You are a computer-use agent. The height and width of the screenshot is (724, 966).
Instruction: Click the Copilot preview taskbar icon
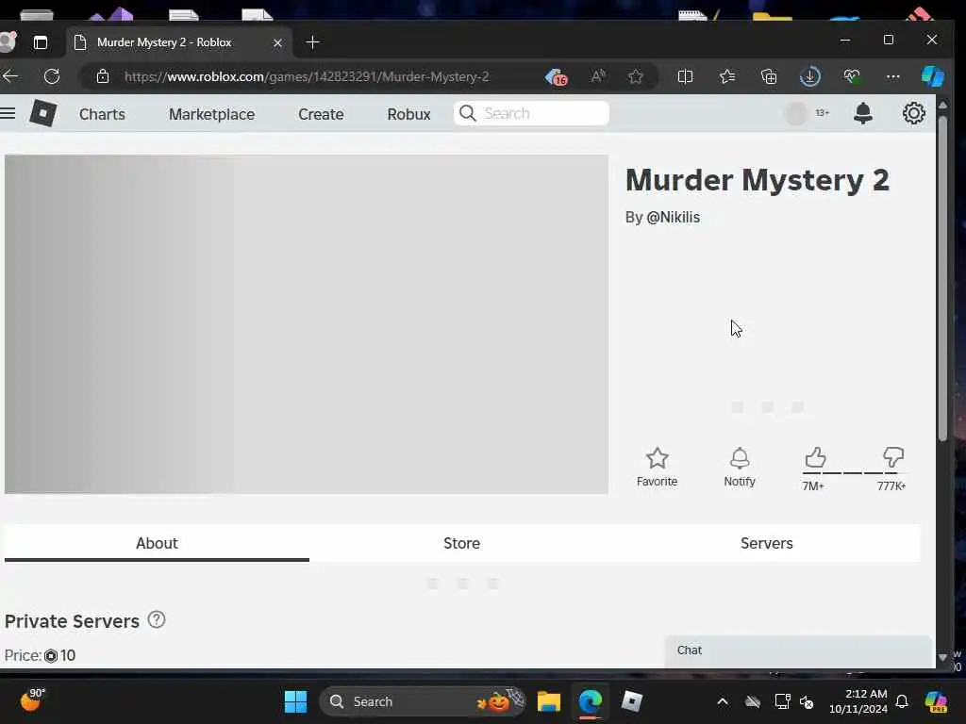[x=936, y=701]
